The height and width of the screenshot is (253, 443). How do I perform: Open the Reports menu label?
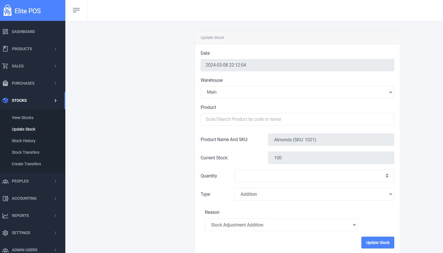pos(20,215)
